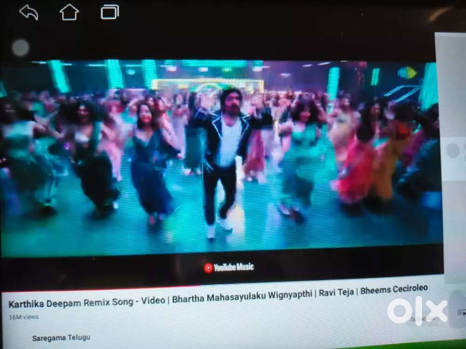Seek using the red video progress bar
The image size is (466, 349).
click(101, 289)
